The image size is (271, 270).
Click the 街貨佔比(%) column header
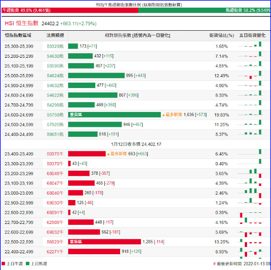pos(222,35)
